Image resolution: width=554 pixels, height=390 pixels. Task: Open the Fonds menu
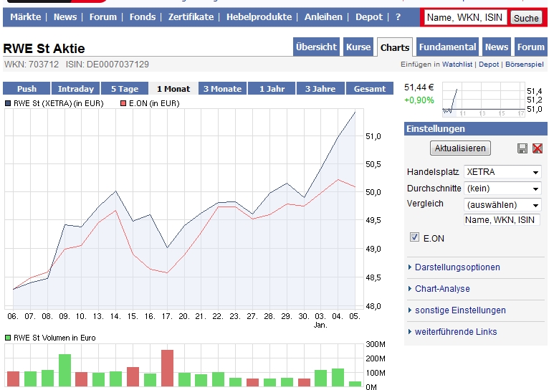(x=143, y=17)
